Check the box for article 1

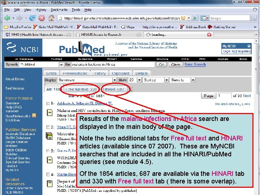pos(48,104)
